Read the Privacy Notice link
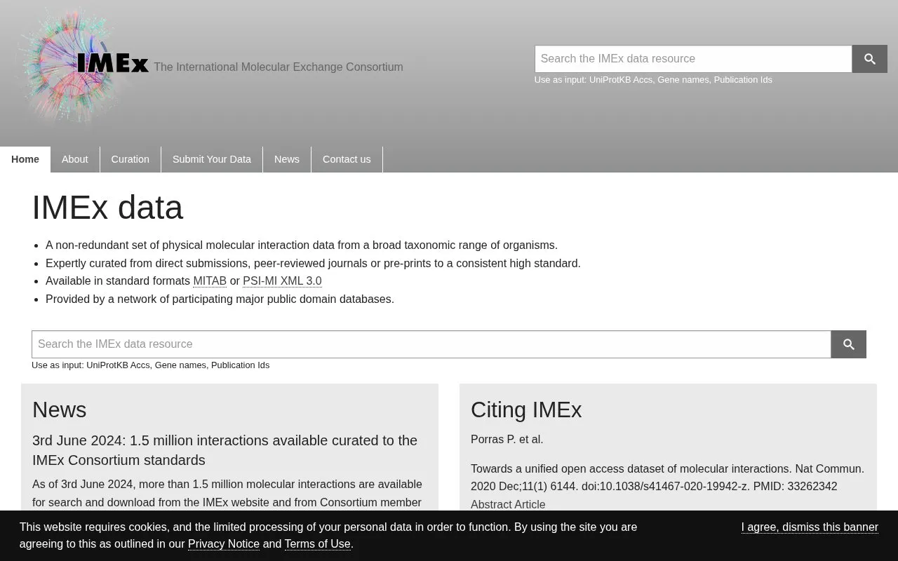The height and width of the screenshot is (561, 898). click(x=224, y=544)
